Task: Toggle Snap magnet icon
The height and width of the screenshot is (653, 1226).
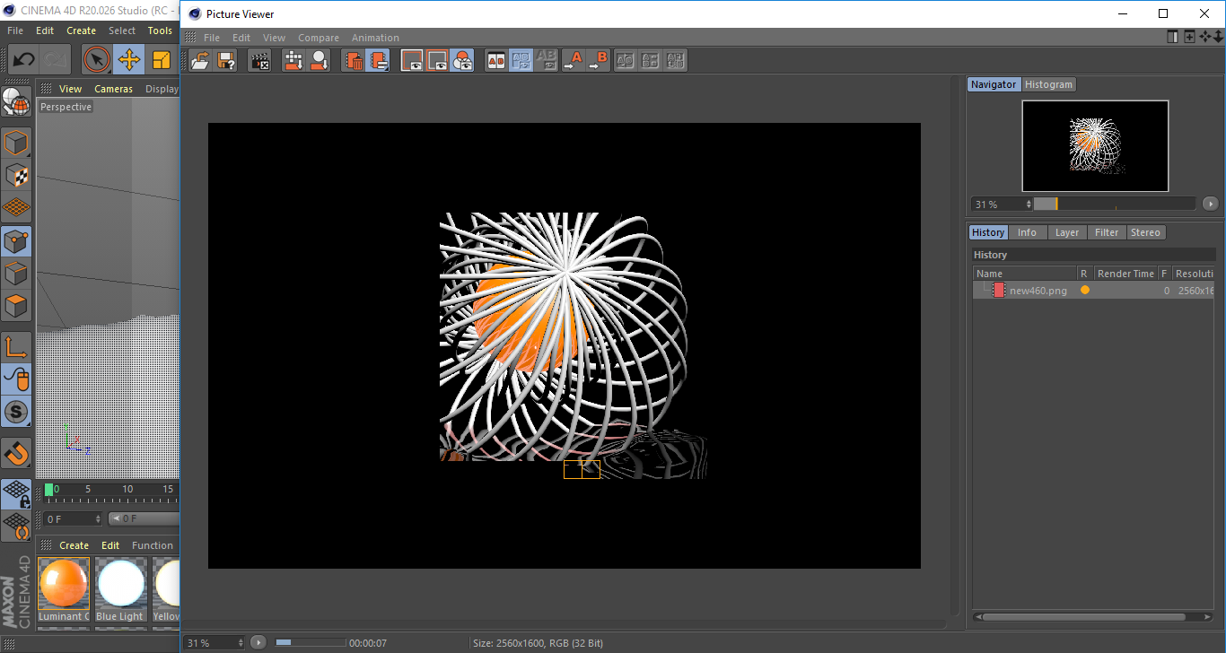Action: [16, 452]
